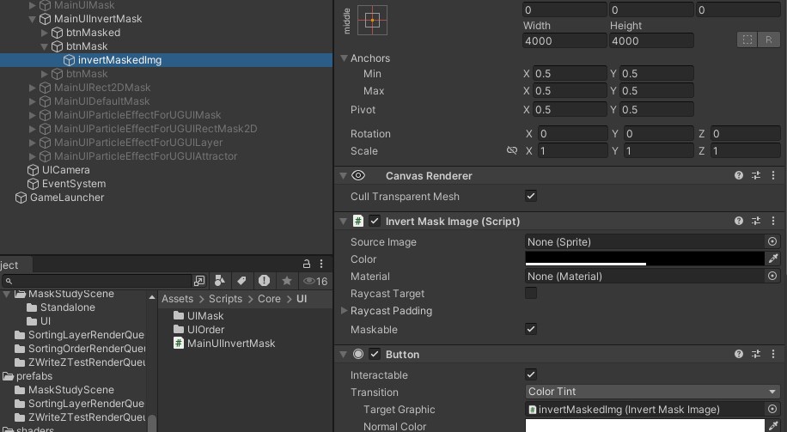Open Material object picker circle
The height and width of the screenshot is (432, 787).
(772, 276)
